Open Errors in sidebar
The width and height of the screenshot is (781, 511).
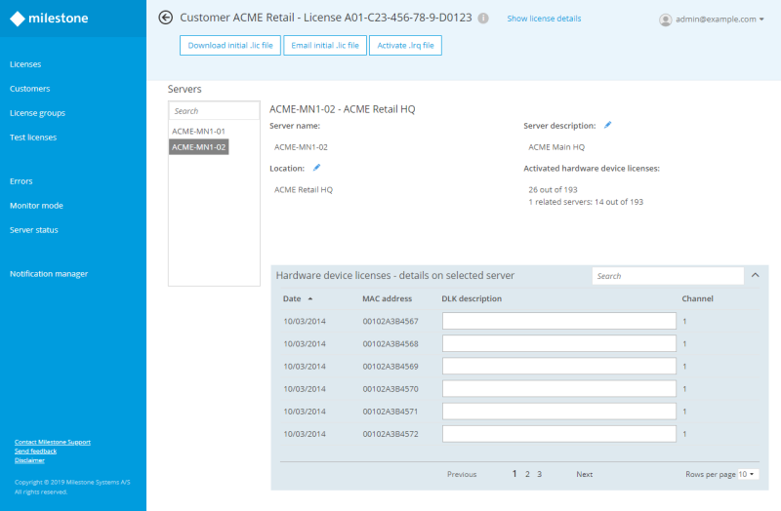21,181
